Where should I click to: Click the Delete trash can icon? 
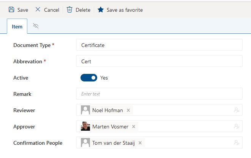69,9
